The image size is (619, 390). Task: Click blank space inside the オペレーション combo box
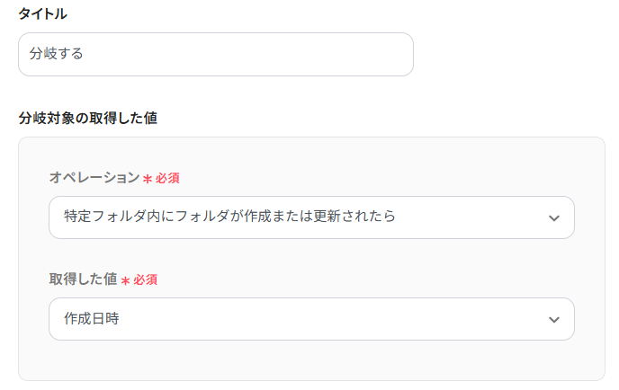click(468, 217)
